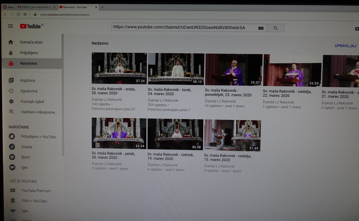Viewport: 359px width, 221px height.
Task: Open the Glasba music icon
Action: click(12, 147)
